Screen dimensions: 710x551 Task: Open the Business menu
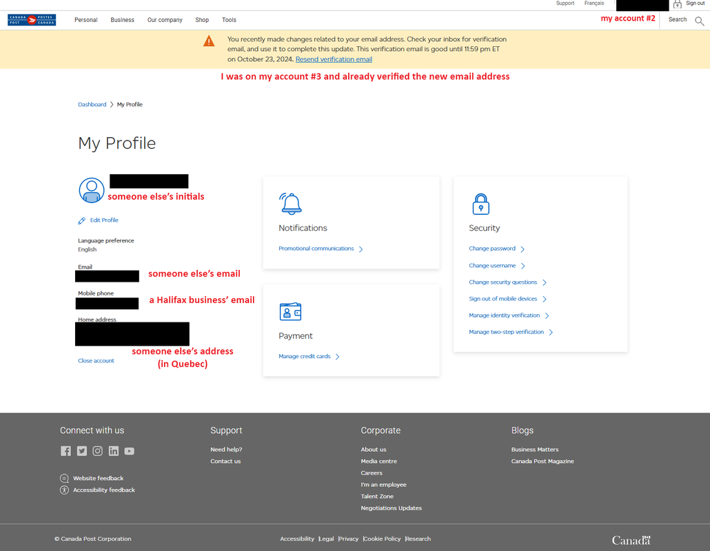[x=122, y=20]
